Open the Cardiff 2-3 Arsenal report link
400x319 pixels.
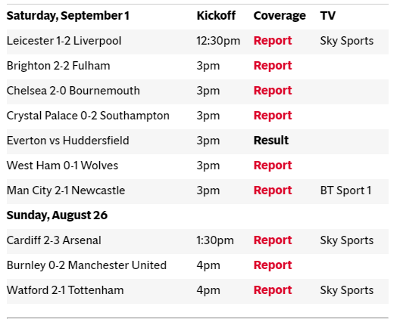pyautogui.click(x=273, y=240)
